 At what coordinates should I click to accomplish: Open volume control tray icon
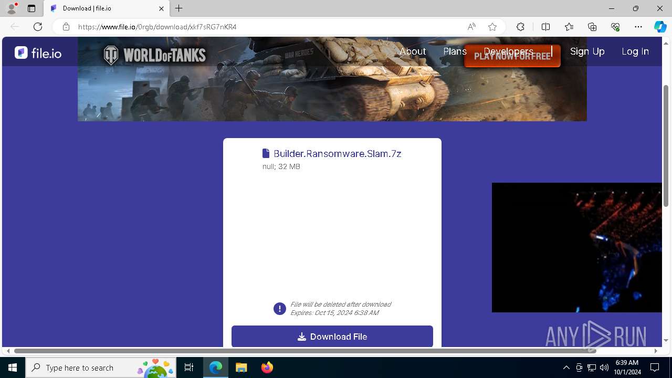tap(604, 367)
